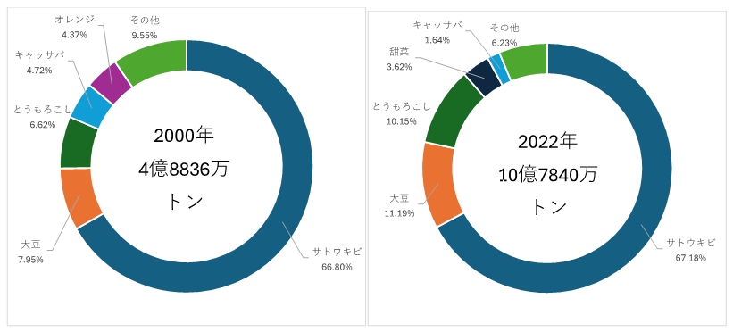733x332 pixels.
Task: Select the 大豆 7.95% data label
Action: [x=32, y=252]
